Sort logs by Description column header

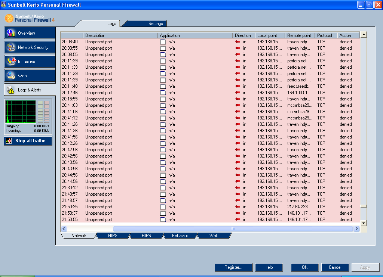point(120,35)
